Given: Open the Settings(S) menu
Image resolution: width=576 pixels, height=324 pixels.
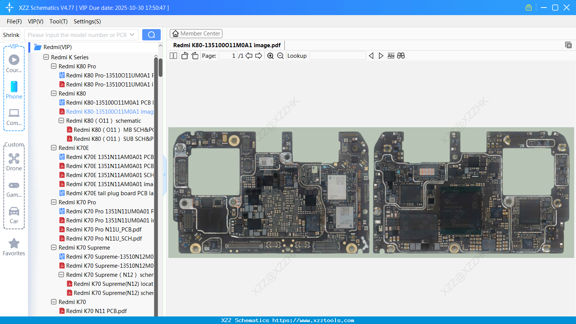Looking at the screenshot, I should coord(87,22).
